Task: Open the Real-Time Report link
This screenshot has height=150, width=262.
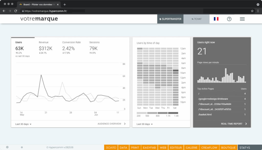Action: pos(234,124)
